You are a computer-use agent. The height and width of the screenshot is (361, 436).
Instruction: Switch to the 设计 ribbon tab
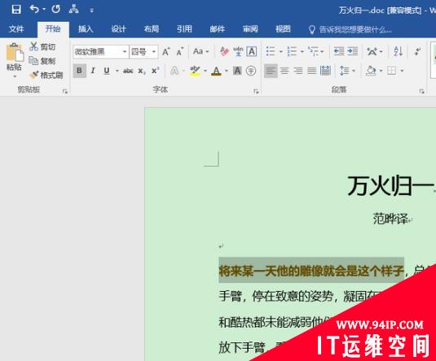tap(118, 28)
